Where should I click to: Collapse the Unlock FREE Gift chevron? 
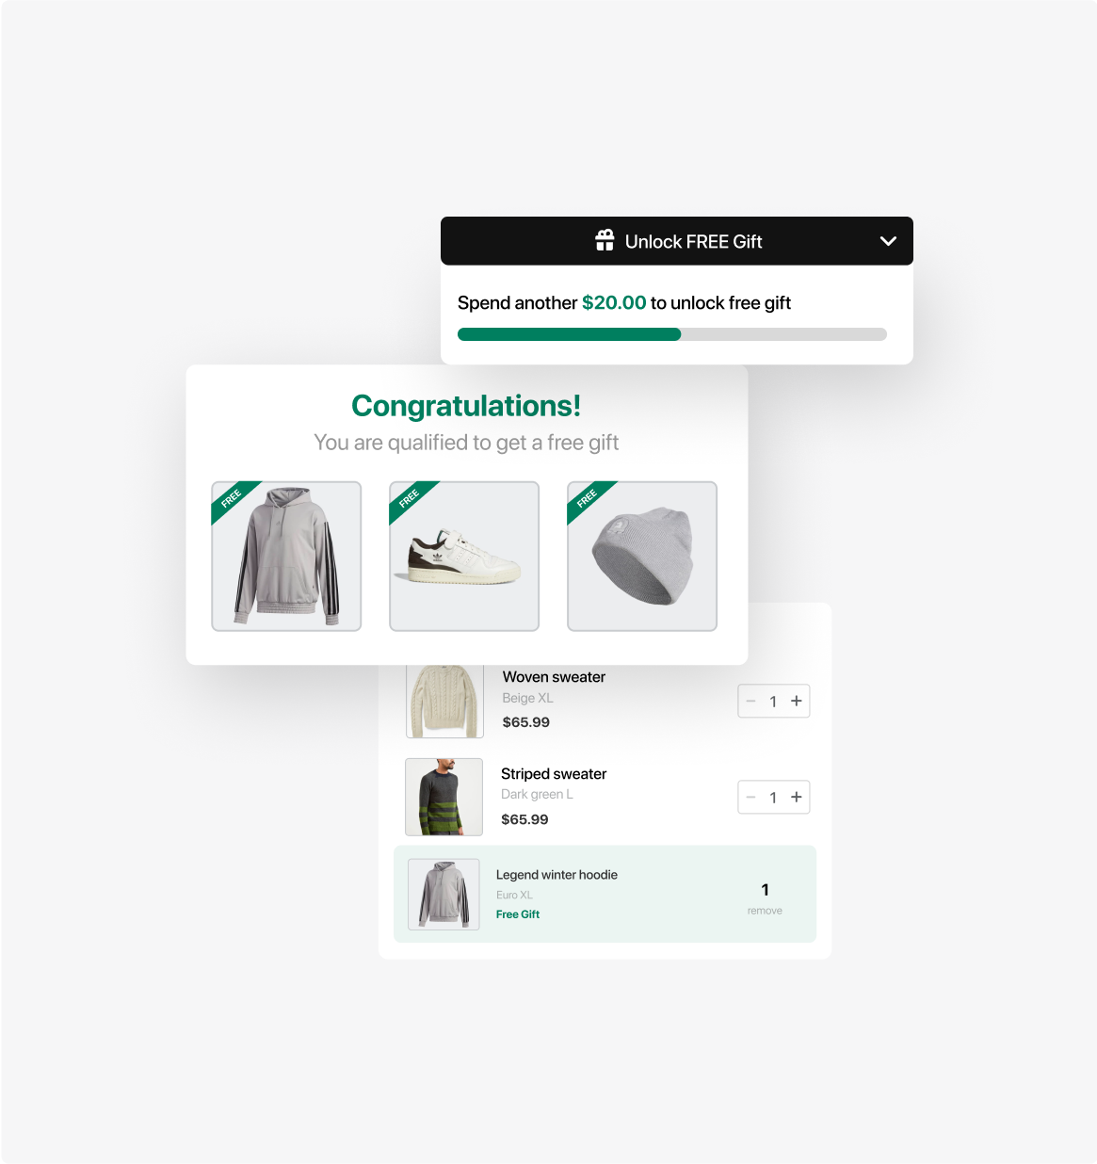(888, 241)
